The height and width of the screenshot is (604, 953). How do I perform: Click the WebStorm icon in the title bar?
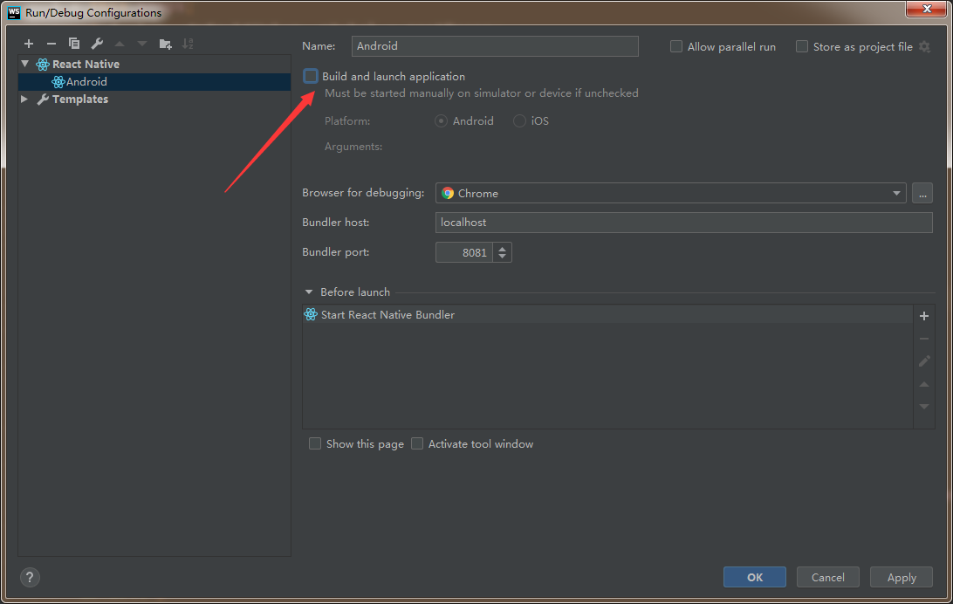point(14,12)
